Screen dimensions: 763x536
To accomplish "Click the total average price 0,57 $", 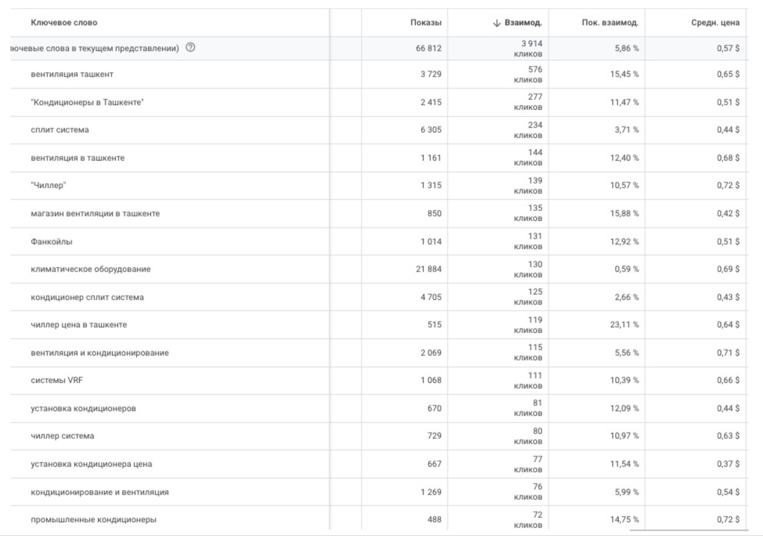I will (x=728, y=48).
